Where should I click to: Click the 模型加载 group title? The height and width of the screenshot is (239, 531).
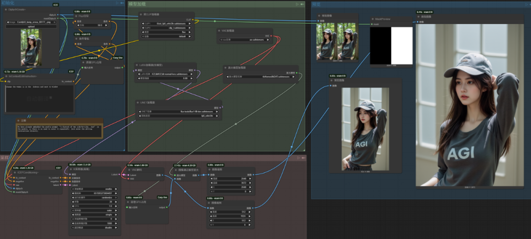coord(138,3)
